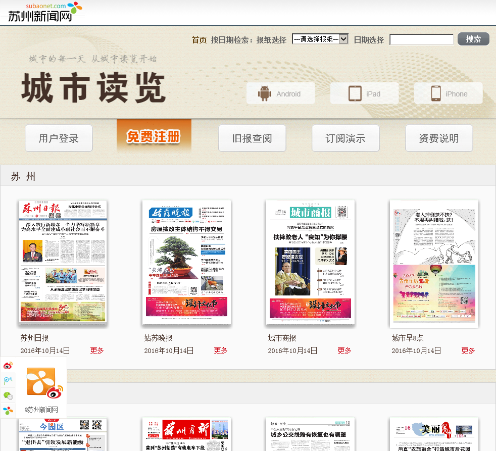The height and width of the screenshot is (451, 496).
Task: Open the 城市早8点 front page thumbnail
Action: pyautogui.click(x=434, y=264)
